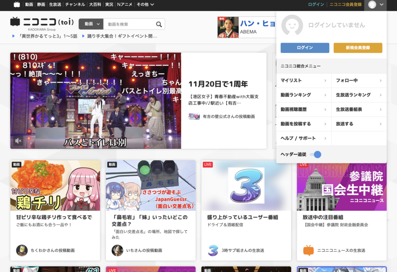Open マイリスト from the menu panel
The image size is (397, 272).
pos(304,81)
